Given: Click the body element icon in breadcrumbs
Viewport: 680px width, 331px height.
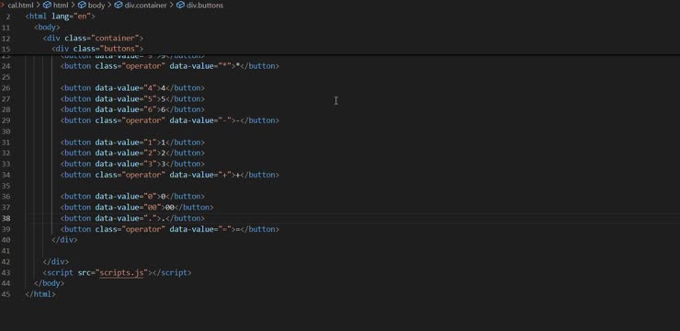Looking at the screenshot, I should [82, 6].
